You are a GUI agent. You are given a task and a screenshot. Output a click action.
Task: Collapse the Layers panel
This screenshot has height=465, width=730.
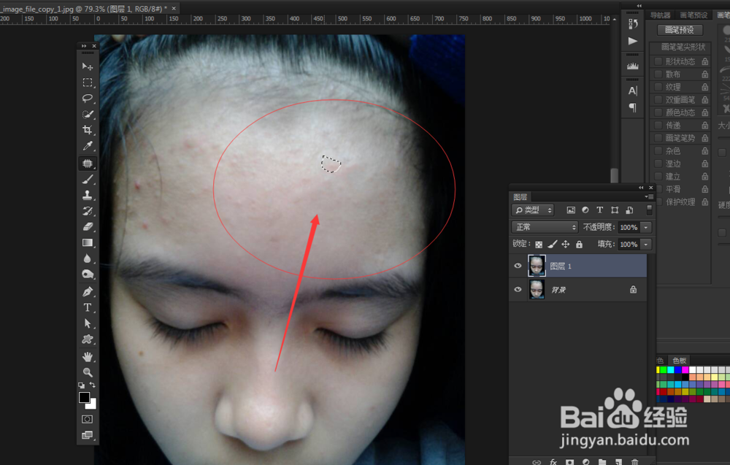pyautogui.click(x=641, y=188)
